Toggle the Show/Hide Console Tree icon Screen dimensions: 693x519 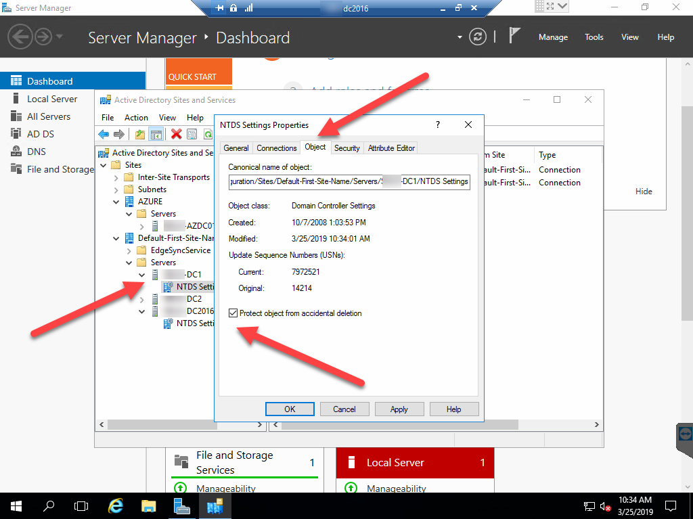click(156, 134)
